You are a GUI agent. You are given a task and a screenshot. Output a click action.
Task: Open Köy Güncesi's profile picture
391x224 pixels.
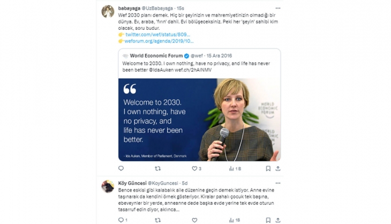click(x=108, y=187)
